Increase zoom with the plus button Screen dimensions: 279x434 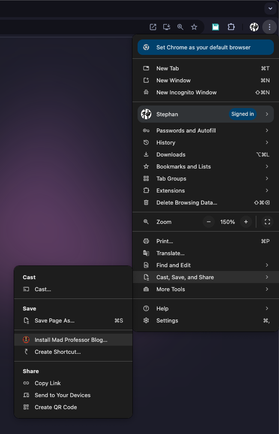pos(246,222)
